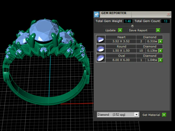Click the Diamond label in Round row

149,47
